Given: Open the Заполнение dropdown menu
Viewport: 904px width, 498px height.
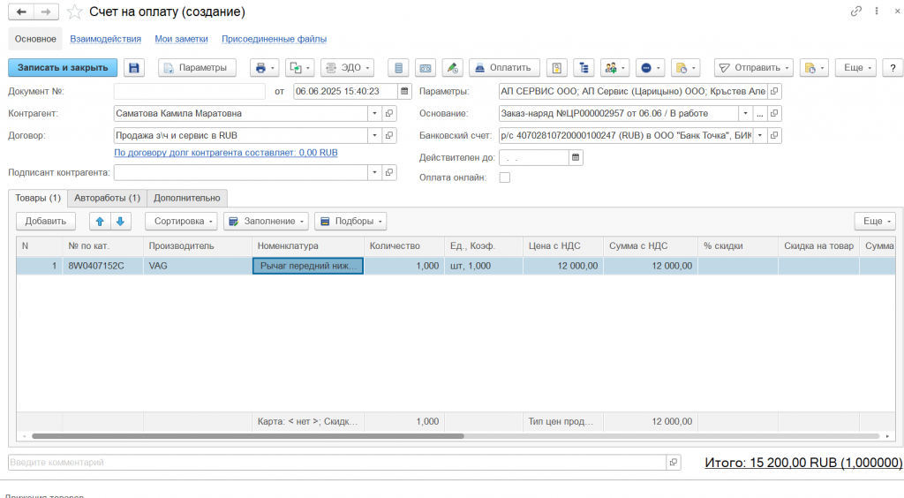Looking at the screenshot, I should pyautogui.click(x=266, y=221).
